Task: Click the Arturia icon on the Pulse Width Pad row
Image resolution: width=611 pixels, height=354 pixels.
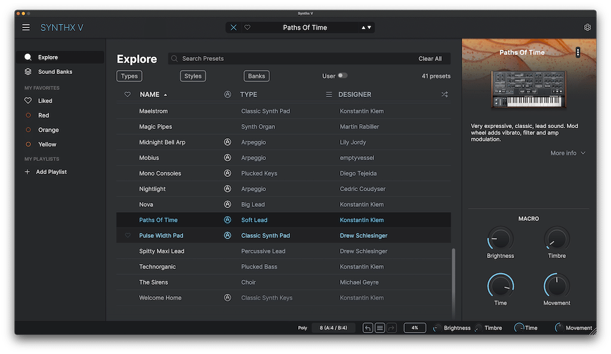Action: pyautogui.click(x=227, y=235)
